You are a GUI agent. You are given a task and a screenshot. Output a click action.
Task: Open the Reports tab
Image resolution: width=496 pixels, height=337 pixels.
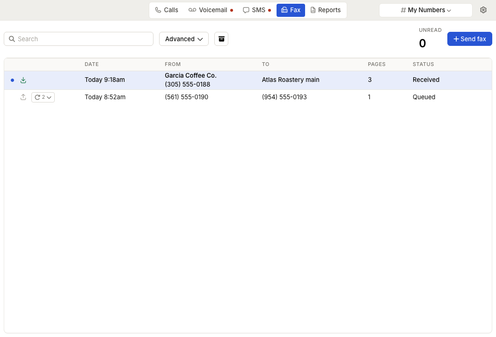point(326,10)
